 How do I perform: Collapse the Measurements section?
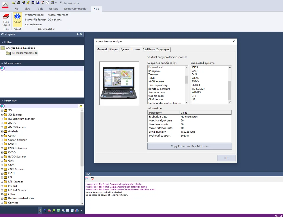click(2, 63)
